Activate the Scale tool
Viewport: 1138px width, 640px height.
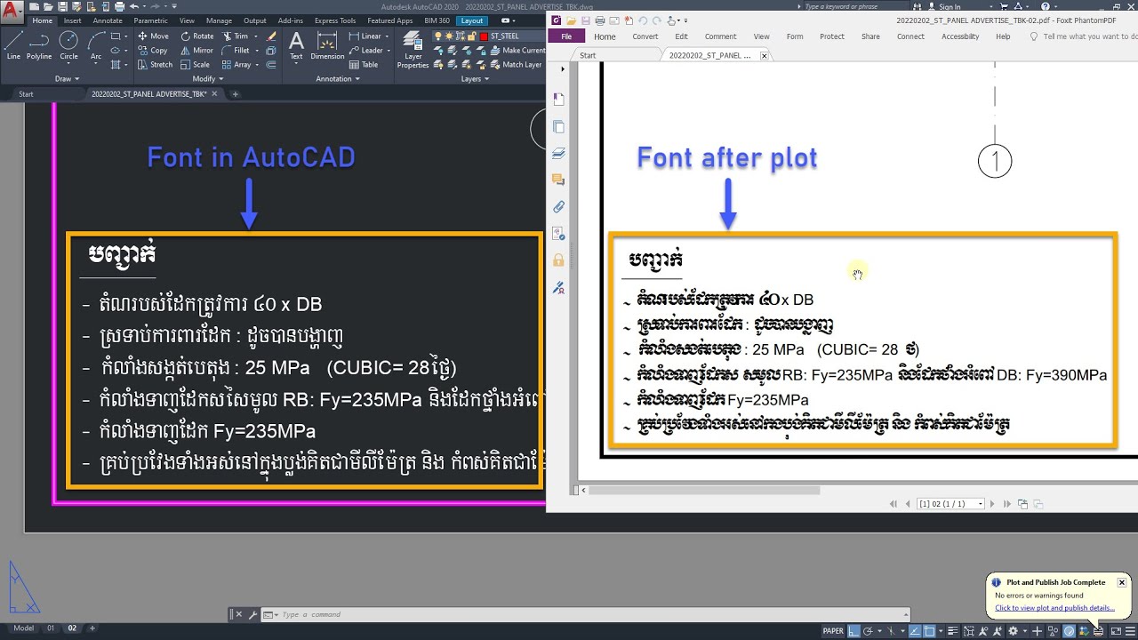coord(195,65)
